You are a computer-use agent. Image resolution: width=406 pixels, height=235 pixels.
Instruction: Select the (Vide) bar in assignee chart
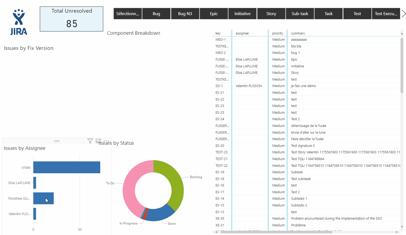click(x=67, y=167)
